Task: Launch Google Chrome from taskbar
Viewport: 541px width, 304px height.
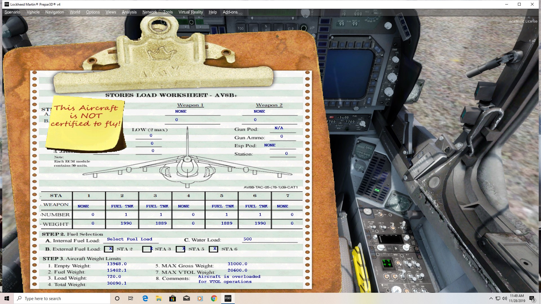Action: coord(214,298)
